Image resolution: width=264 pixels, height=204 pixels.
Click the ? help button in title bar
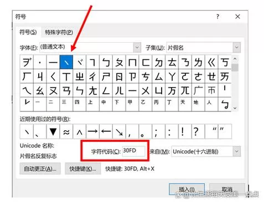[218, 17]
